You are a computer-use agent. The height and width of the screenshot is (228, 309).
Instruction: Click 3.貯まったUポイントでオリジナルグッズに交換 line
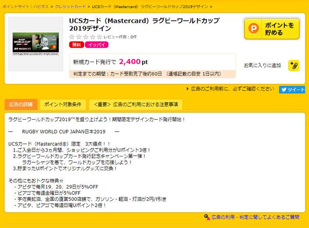click(x=65, y=169)
